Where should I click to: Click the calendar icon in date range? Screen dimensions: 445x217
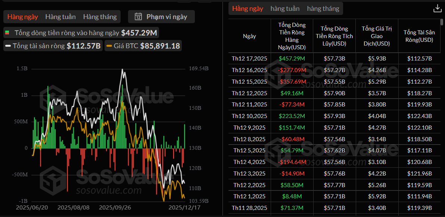[x=138, y=16]
